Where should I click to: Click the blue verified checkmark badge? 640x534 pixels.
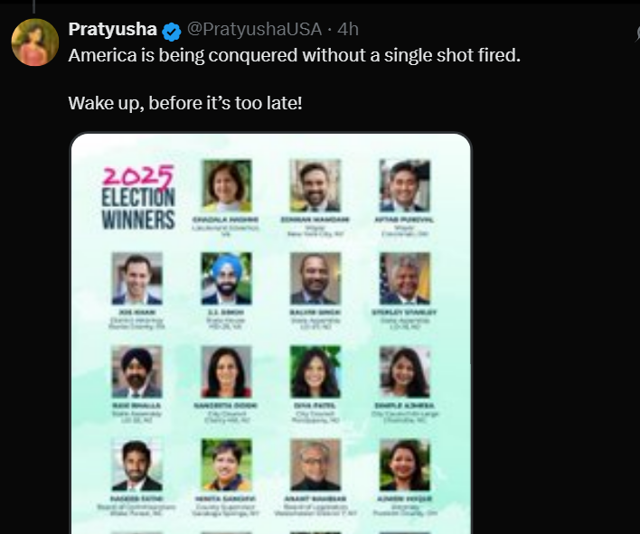(172, 31)
